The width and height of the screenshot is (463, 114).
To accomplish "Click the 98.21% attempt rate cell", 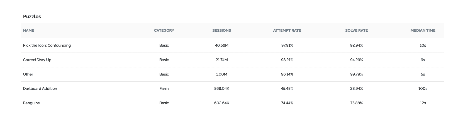I will click(x=287, y=60).
